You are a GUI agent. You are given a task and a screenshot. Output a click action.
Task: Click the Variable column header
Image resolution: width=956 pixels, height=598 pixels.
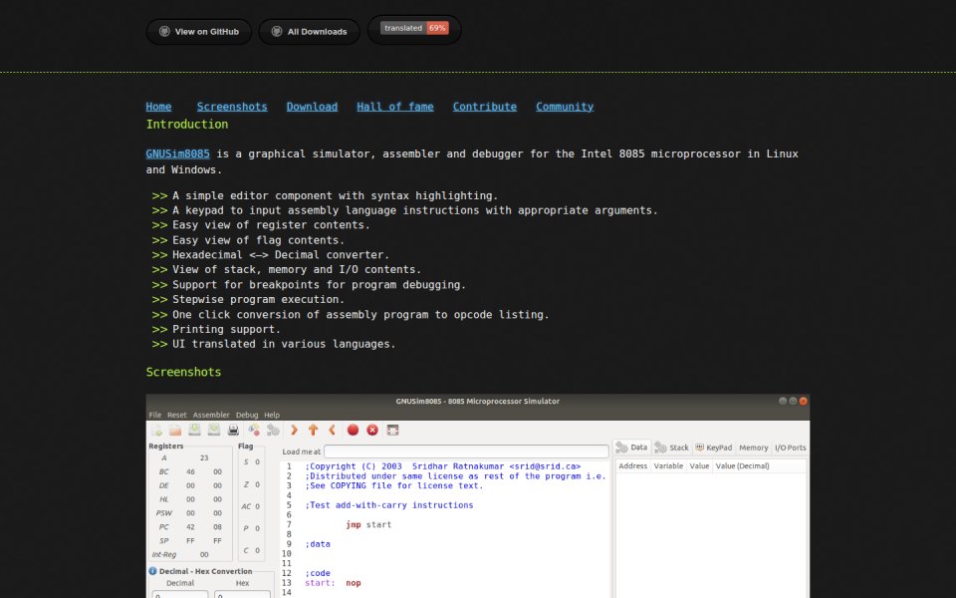click(x=668, y=465)
